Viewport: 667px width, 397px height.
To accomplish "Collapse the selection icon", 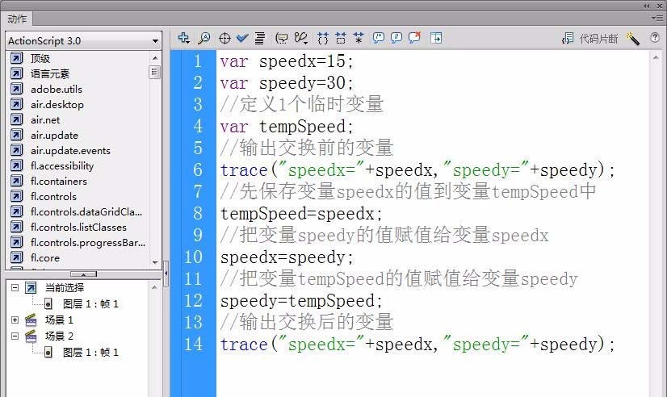I will pyautogui.click(x=341, y=39).
